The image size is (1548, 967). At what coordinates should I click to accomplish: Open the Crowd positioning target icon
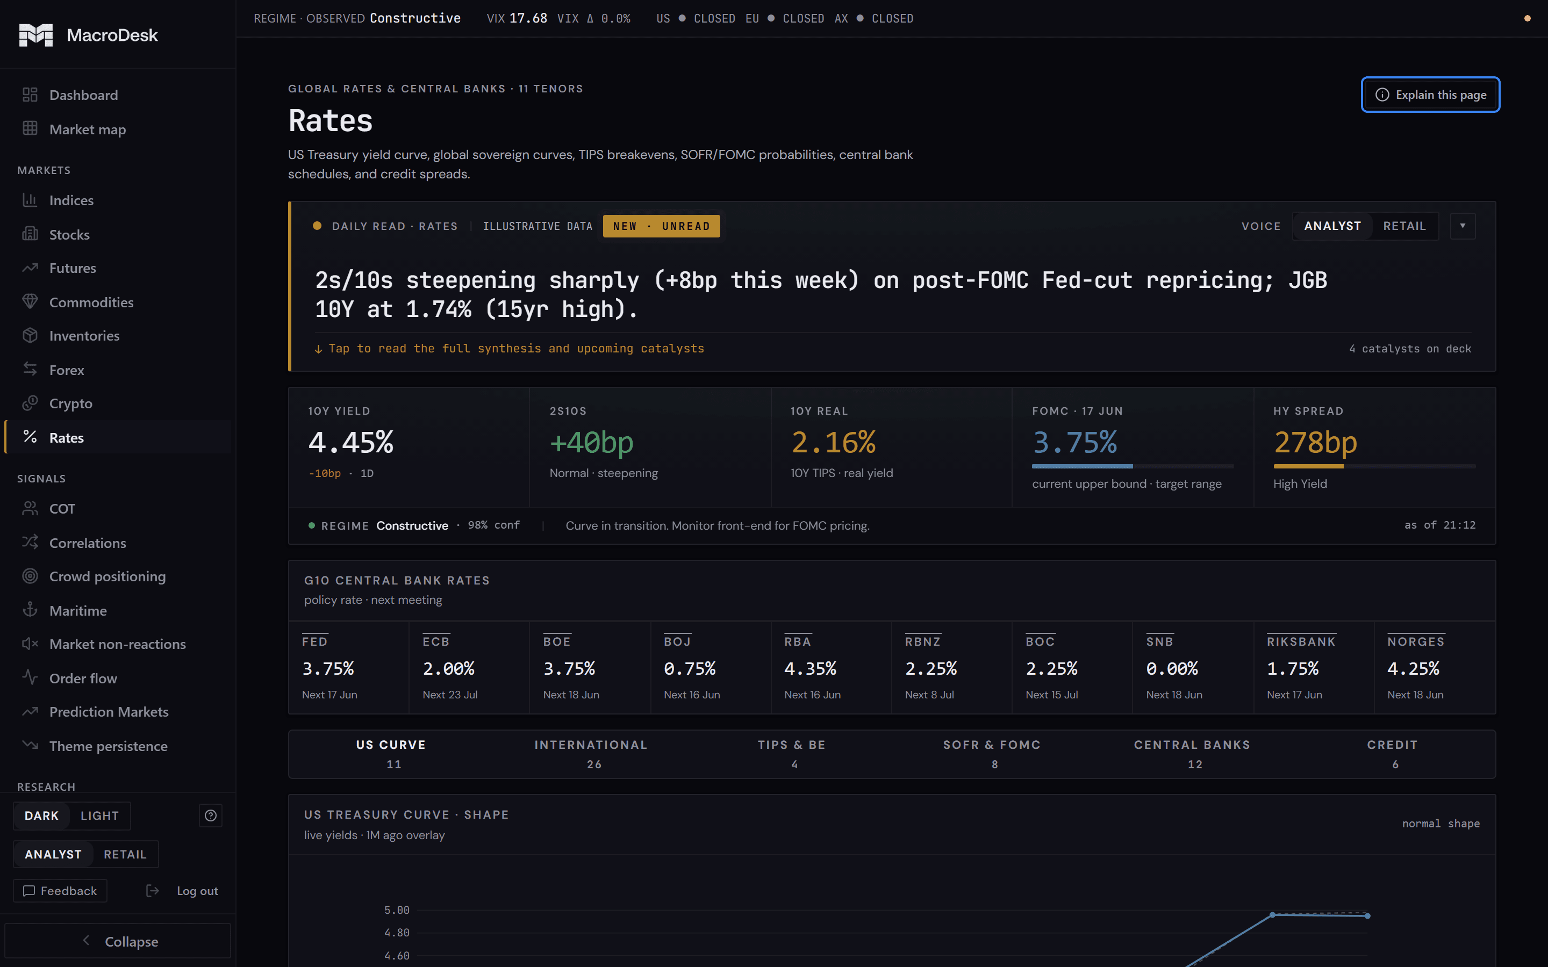(30, 576)
